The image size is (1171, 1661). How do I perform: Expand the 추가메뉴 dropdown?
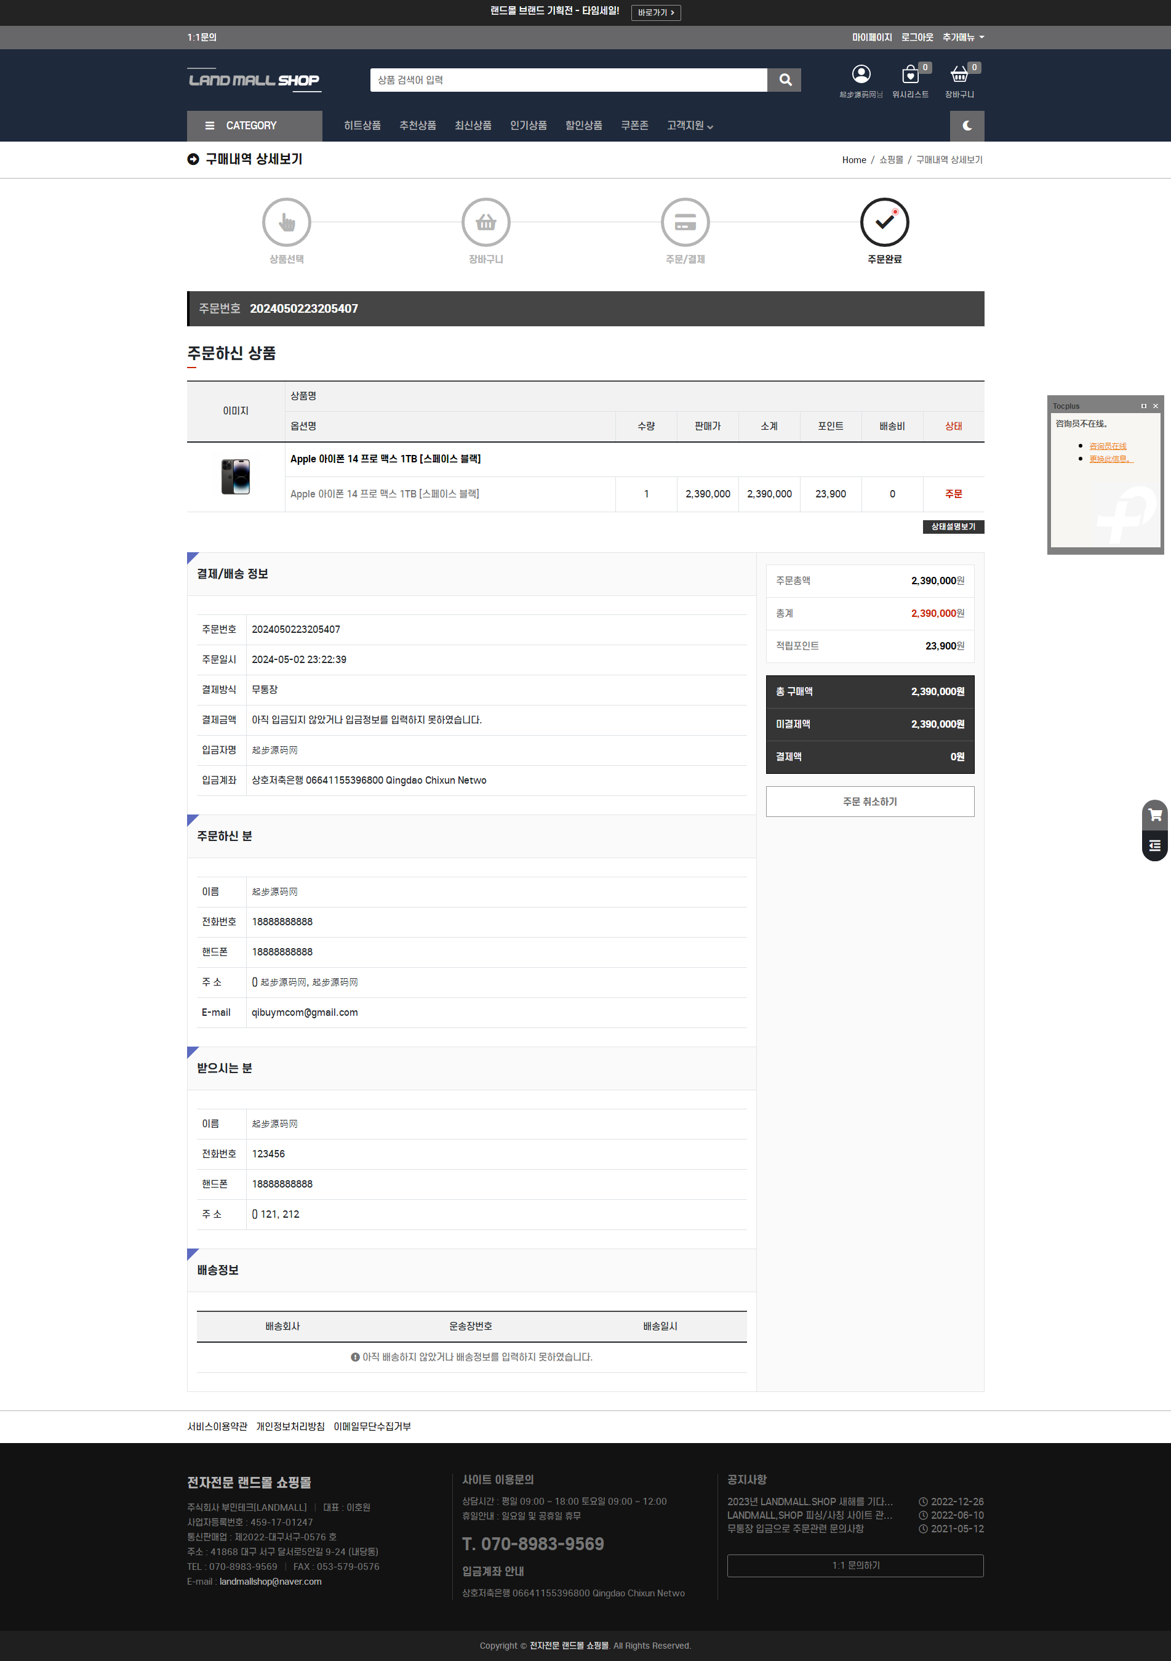(x=964, y=38)
